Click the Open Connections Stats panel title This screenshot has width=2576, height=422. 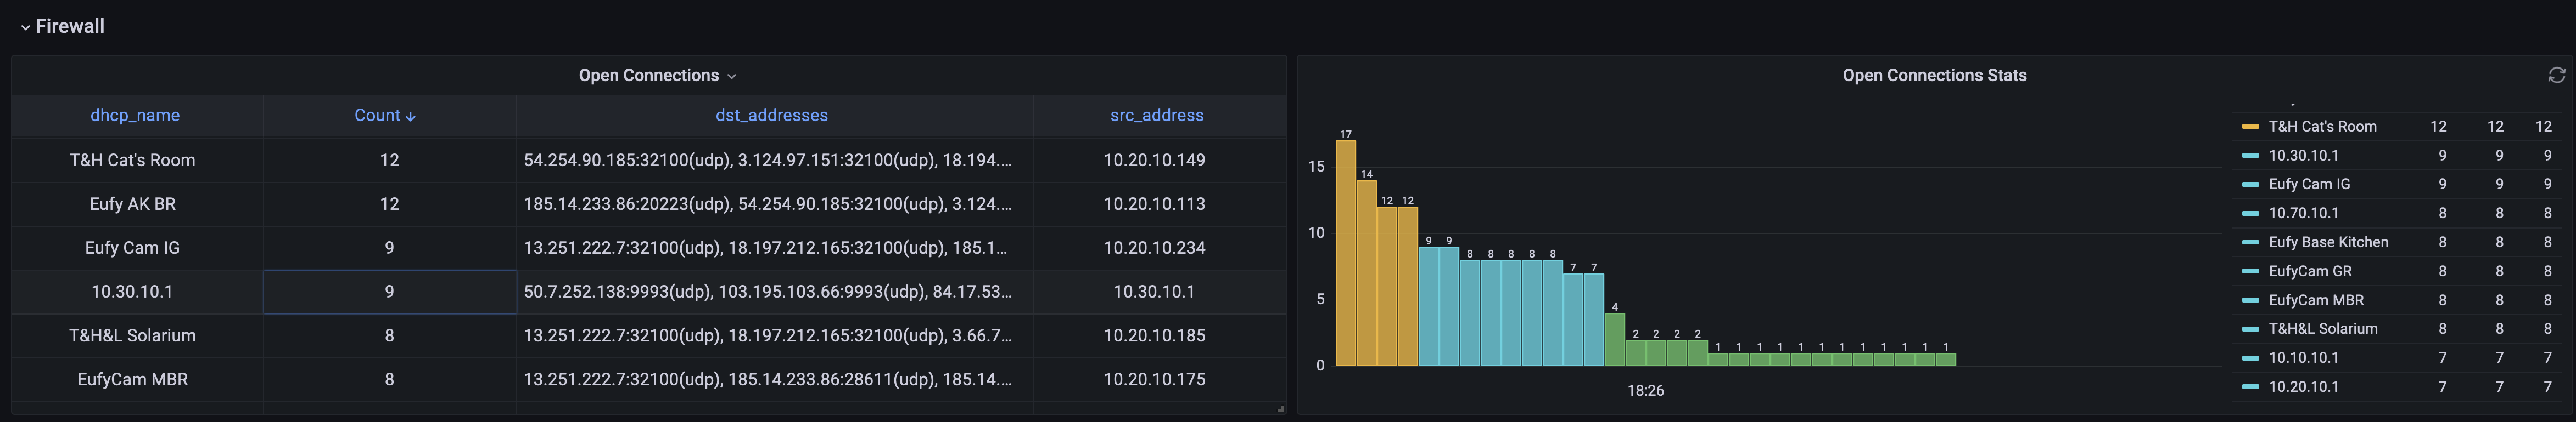click(1934, 76)
